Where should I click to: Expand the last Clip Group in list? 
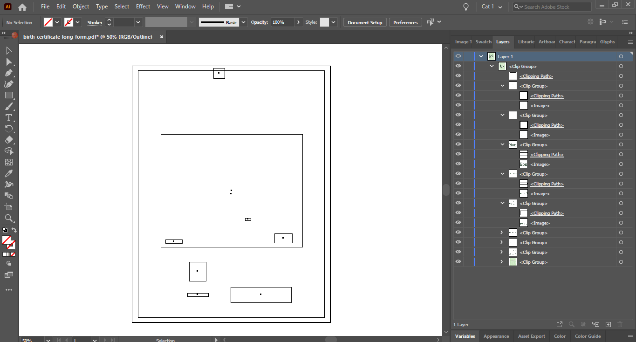(x=502, y=262)
